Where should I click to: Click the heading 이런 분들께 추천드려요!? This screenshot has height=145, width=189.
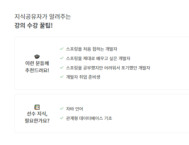click(37, 67)
